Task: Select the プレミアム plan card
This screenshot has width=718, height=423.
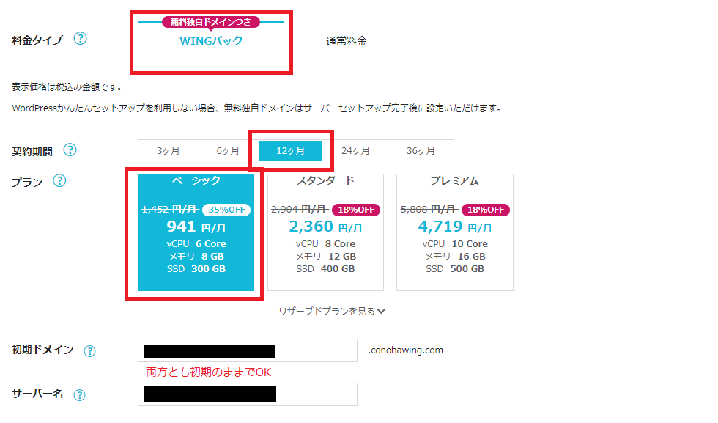Action: (x=455, y=232)
